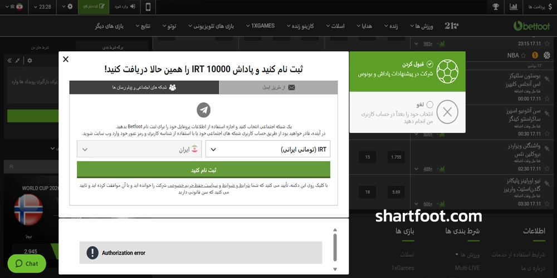Screen dimensions: 557x278
Task: Open the mobile app phone icon
Action: tap(148, 7)
